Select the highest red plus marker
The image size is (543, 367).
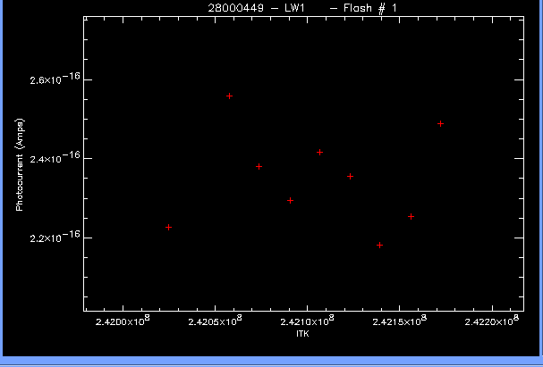(229, 96)
